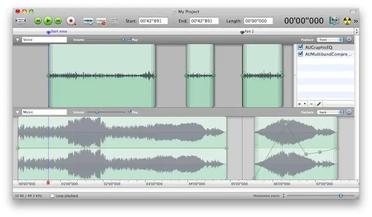This screenshot has height=217, width=372.
Task: Click the 06'00"000 mark on the ruler
Action: coord(282,184)
